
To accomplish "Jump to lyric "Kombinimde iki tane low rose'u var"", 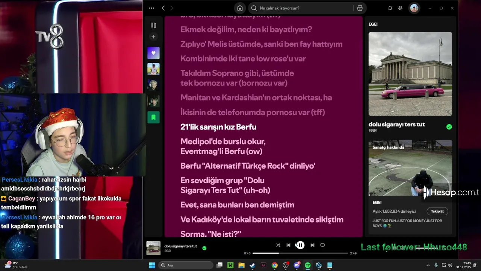I will pyautogui.click(x=243, y=59).
